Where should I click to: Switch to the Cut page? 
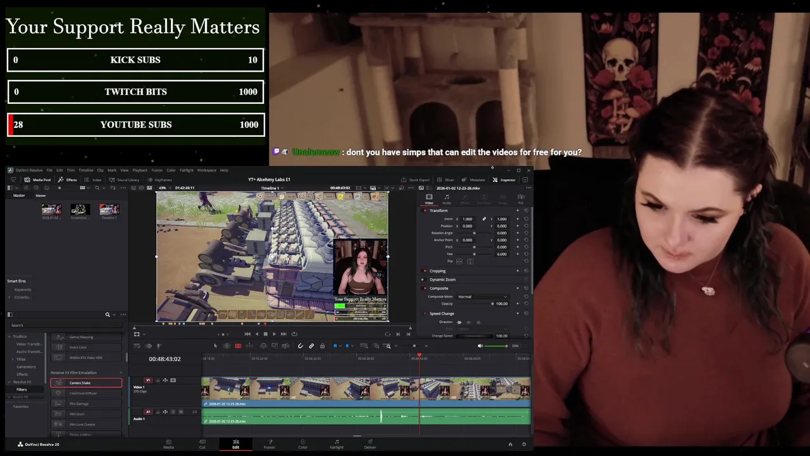(x=202, y=443)
